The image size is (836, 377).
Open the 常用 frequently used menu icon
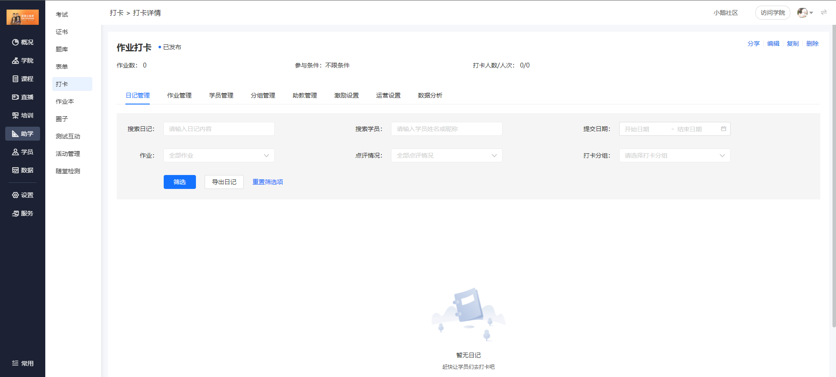pyautogui.click(x=15, y=363)
